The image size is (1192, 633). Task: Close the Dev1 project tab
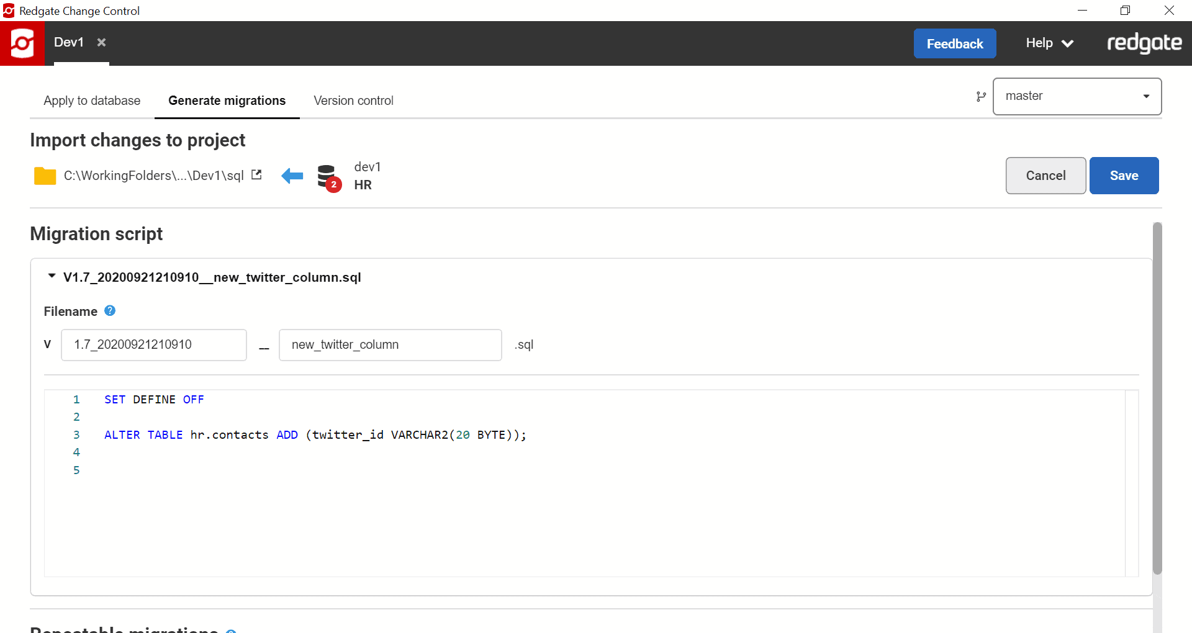[102, 42]
